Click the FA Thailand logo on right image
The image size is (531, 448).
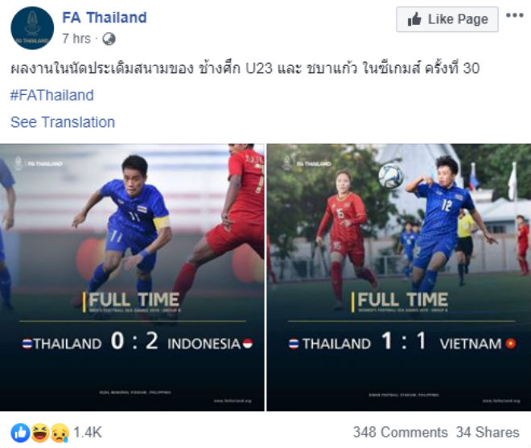tap(307, 163)
